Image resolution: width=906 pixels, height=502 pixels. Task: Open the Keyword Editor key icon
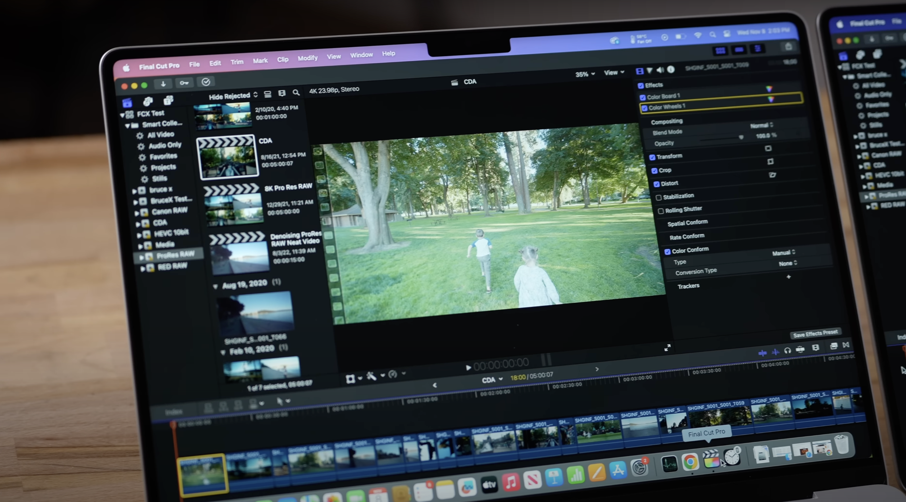pyautogui.click(x=184, y=83)
